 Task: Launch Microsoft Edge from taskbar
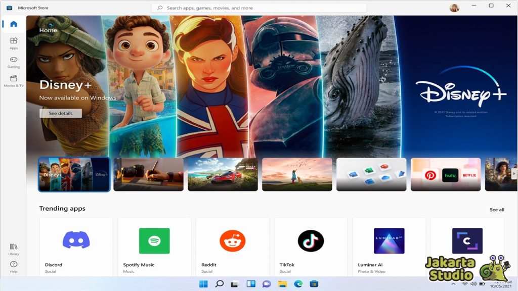pyautogui.click(x=298, y=284)
